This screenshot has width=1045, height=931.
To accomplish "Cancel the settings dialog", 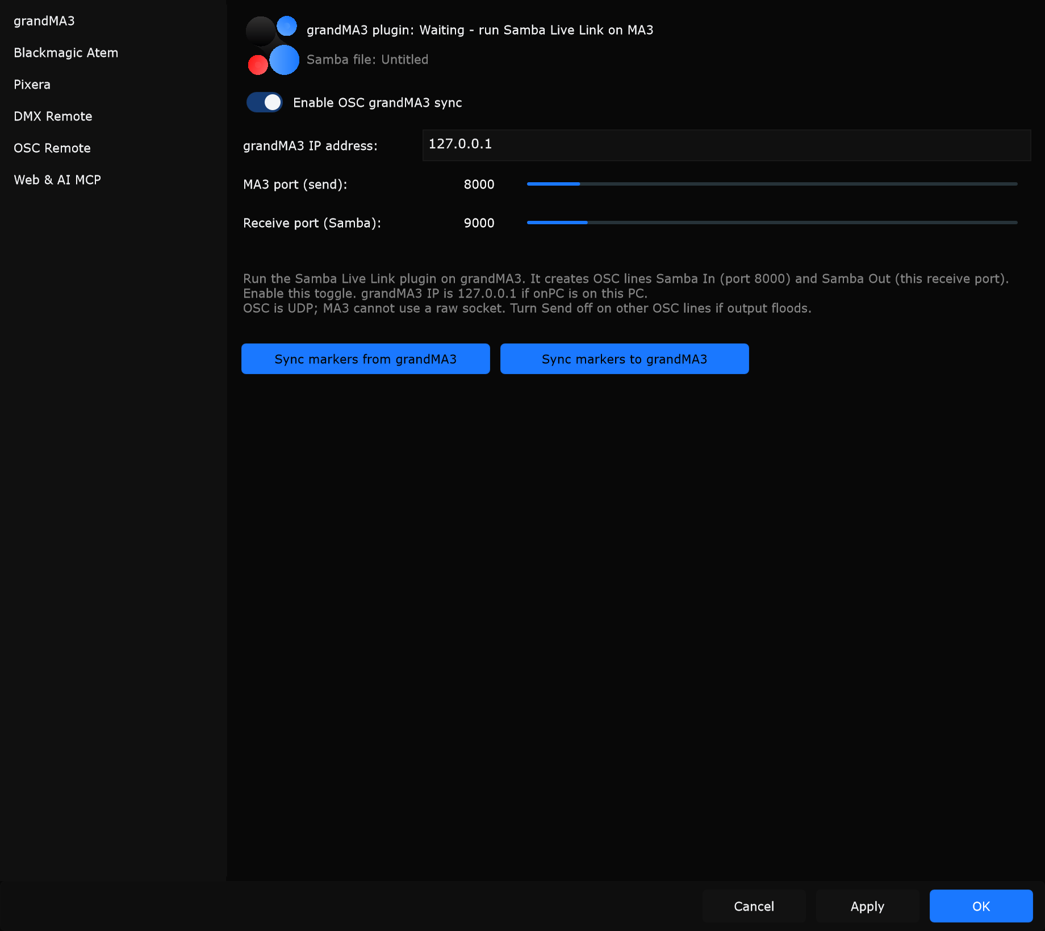I will click(x=754, y=906).
